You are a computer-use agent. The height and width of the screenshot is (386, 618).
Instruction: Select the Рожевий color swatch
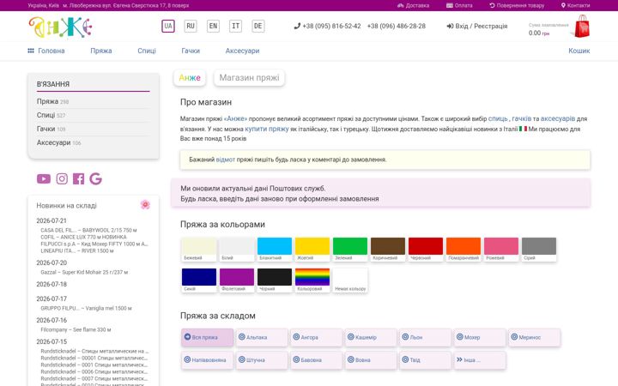(x=501, y=250)
